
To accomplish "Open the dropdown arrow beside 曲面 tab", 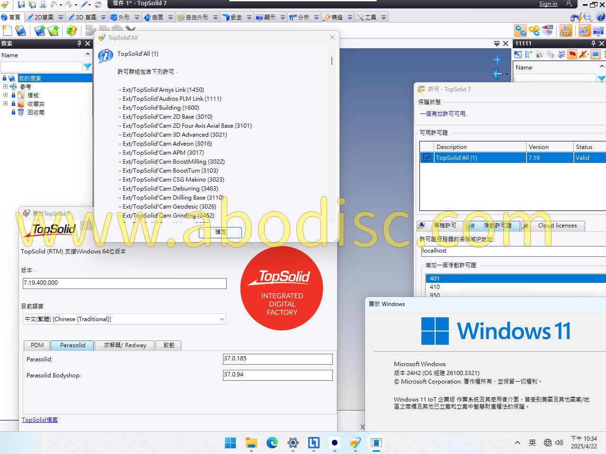I will 170,17.
